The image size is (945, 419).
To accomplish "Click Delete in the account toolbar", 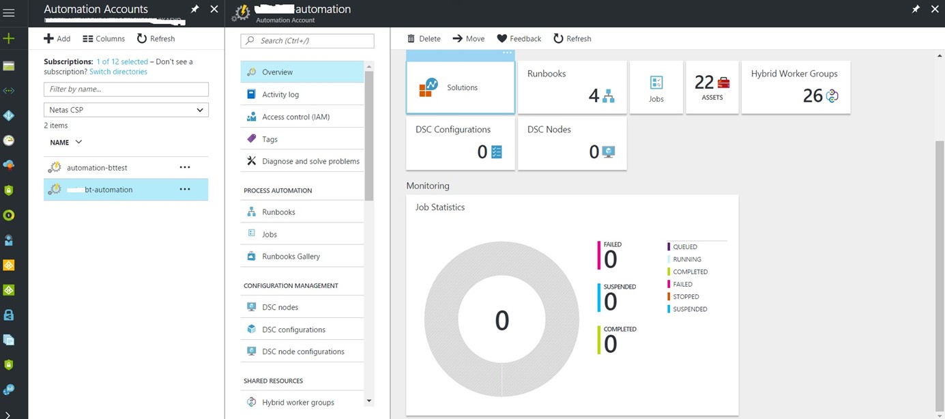I will click(424, 39).
